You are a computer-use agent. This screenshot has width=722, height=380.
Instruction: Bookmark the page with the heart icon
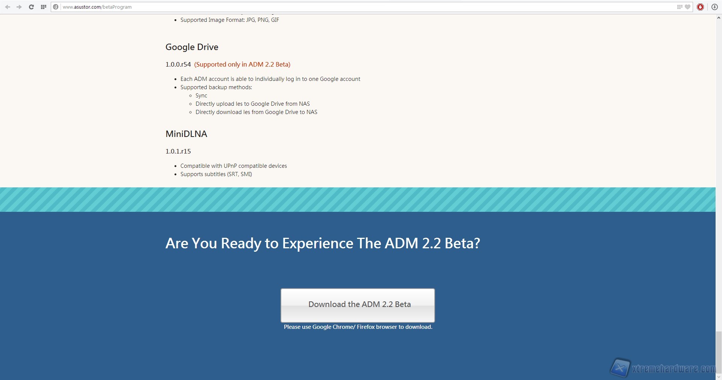[x=687, y=7]
